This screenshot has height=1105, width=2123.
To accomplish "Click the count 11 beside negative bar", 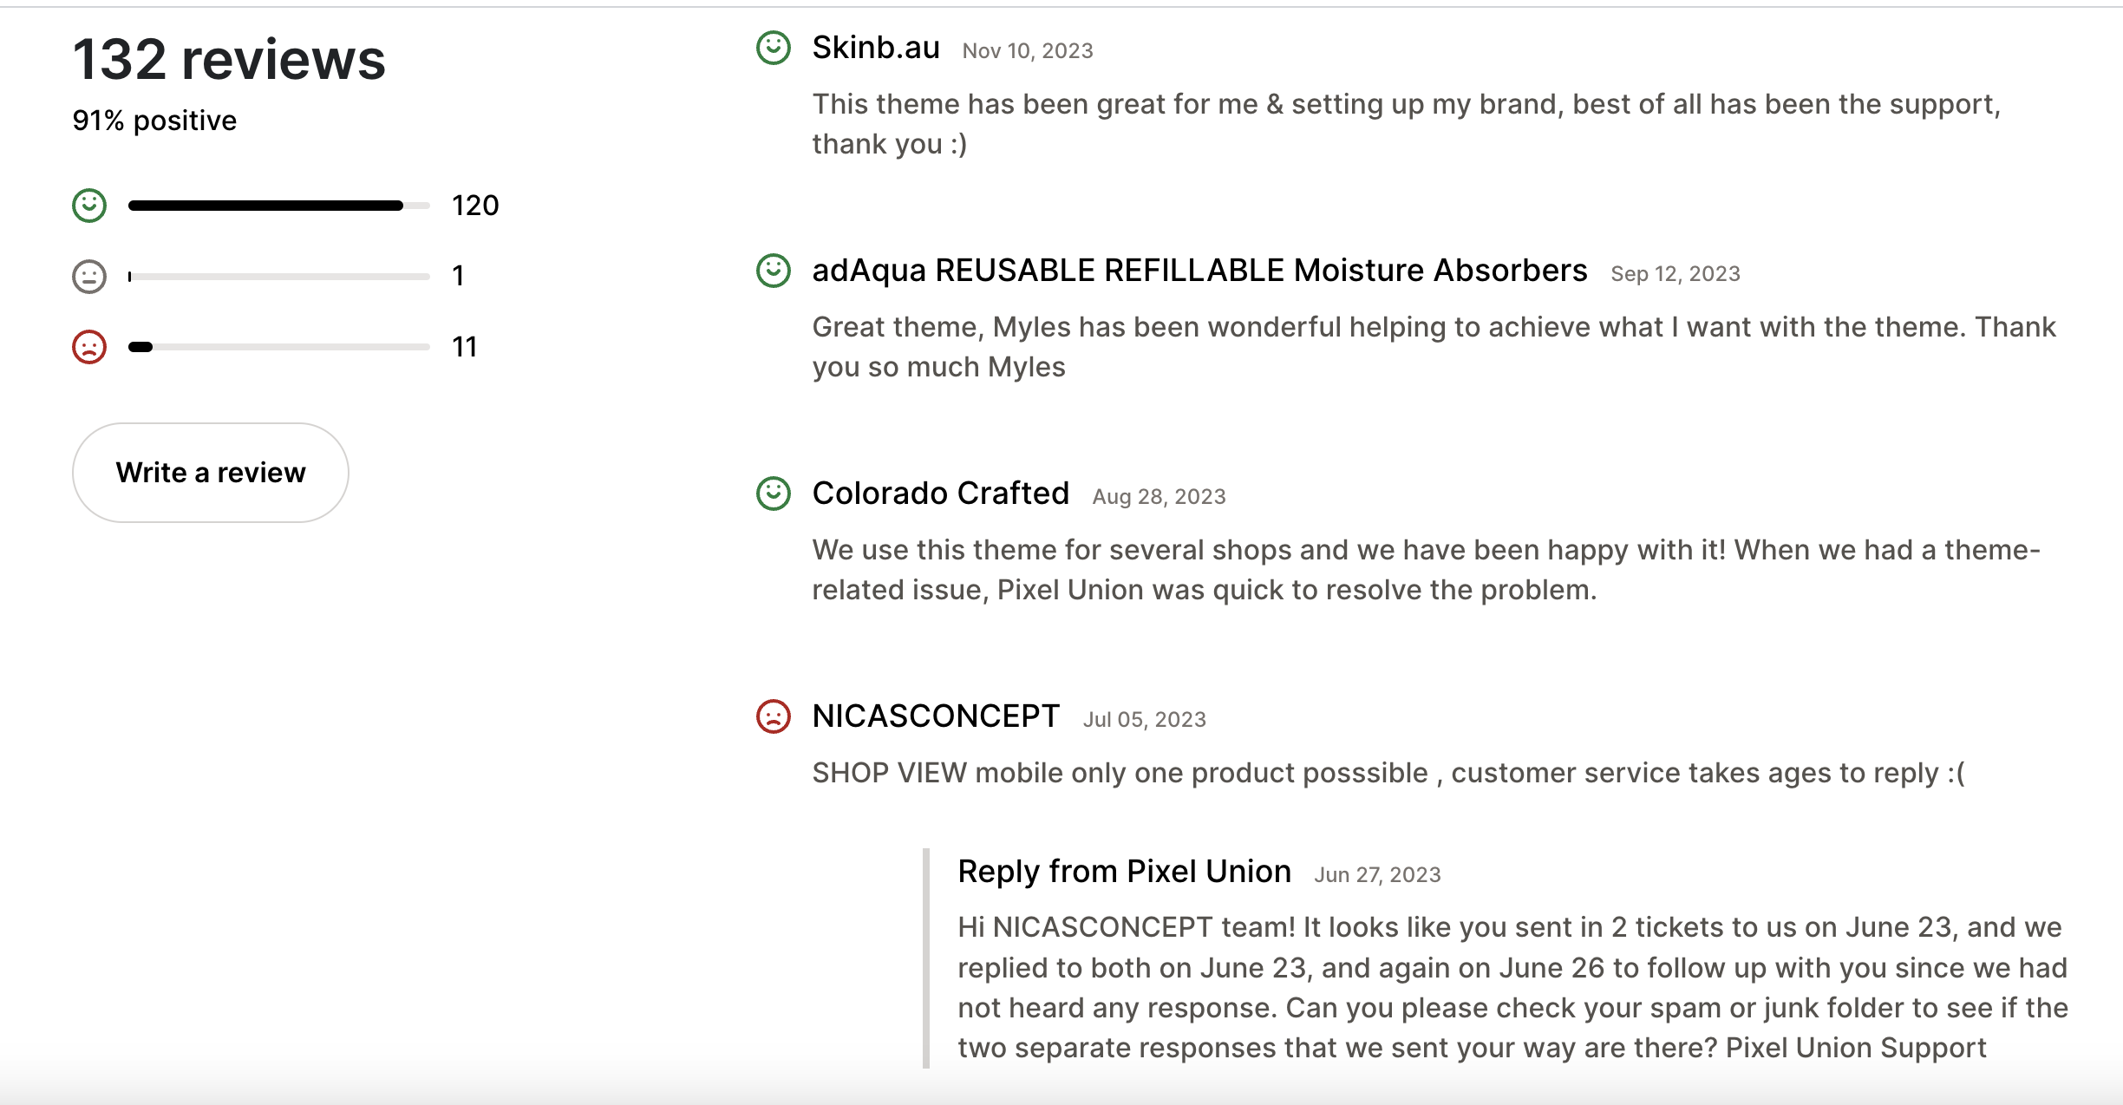I will click(465, 345).
